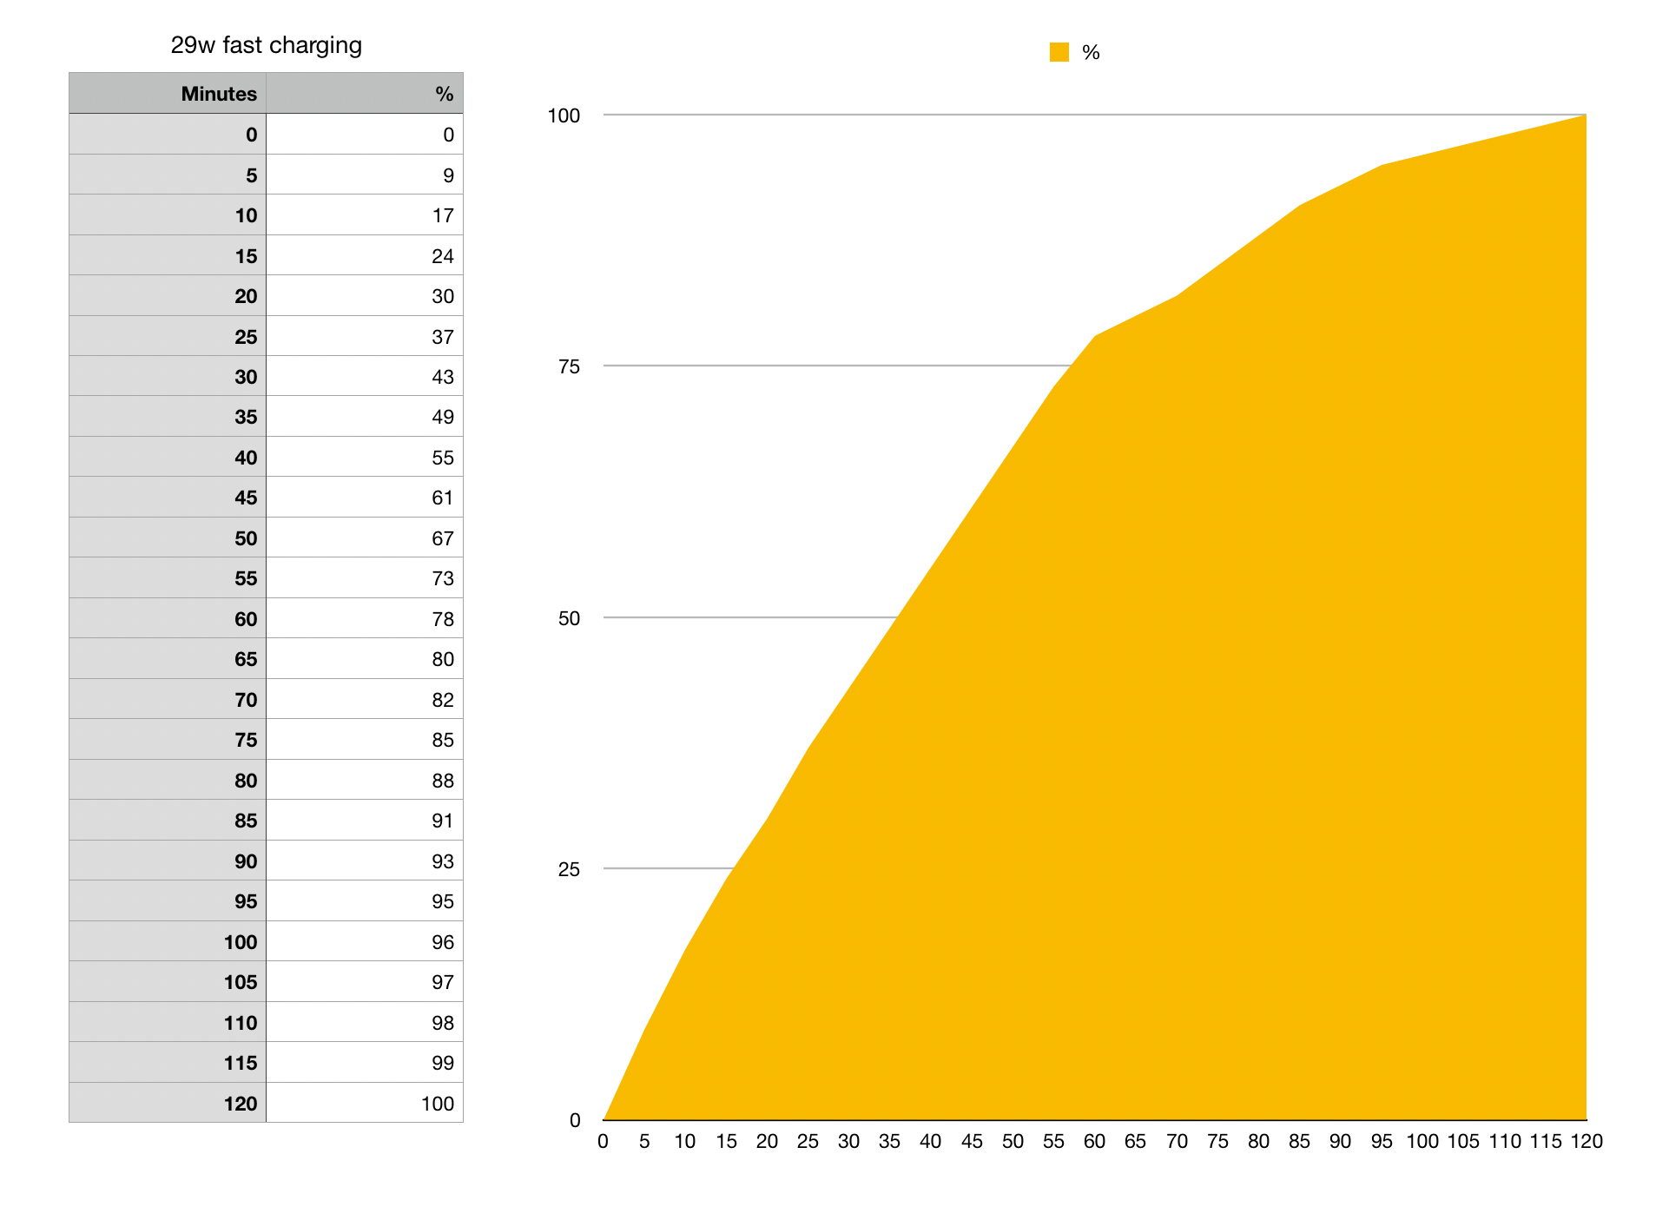Click the x-axis label 120
This screenshot has height=1220, width=1669.
click(x=1586, y=1142)
